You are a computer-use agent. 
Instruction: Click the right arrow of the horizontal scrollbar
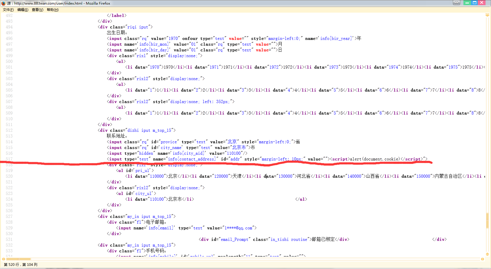(482, 259)
